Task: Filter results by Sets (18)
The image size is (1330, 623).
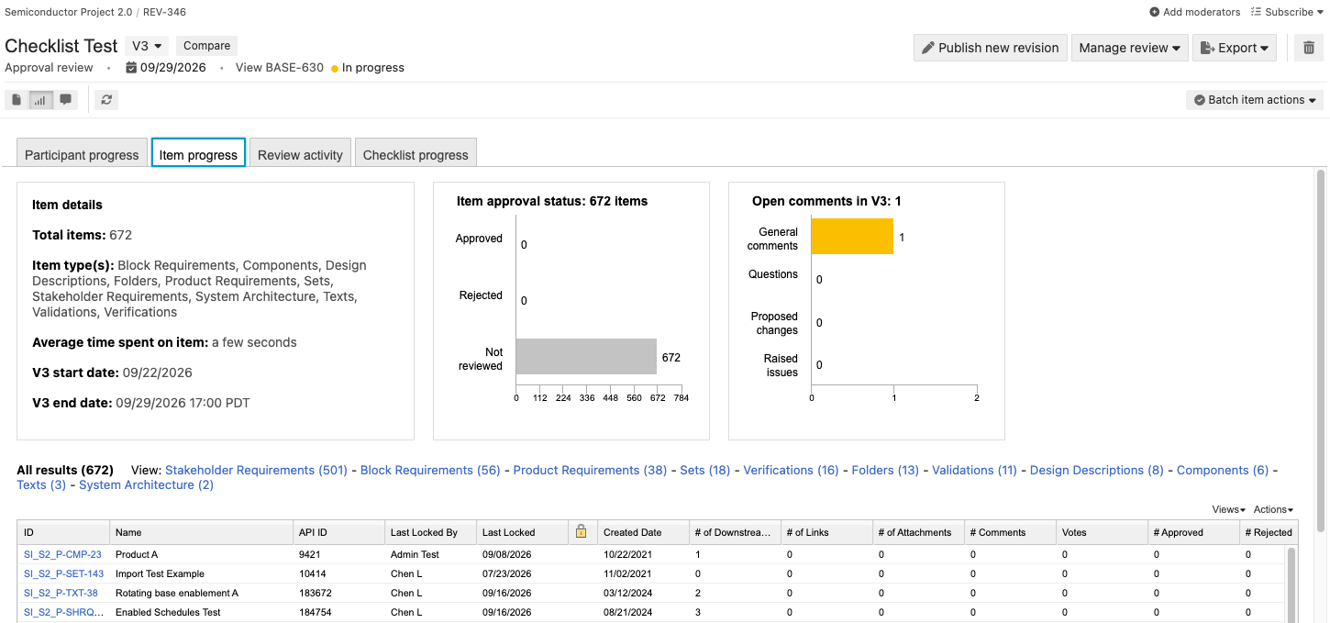Action: coord(705,470)
